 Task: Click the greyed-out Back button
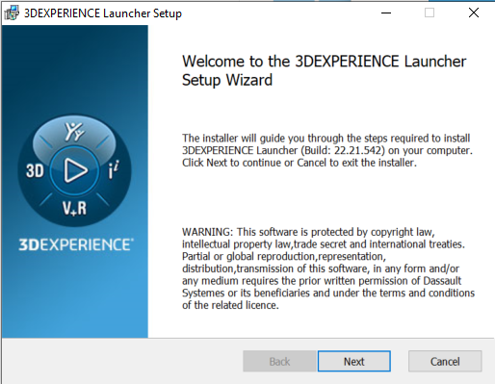pos(279,361)
